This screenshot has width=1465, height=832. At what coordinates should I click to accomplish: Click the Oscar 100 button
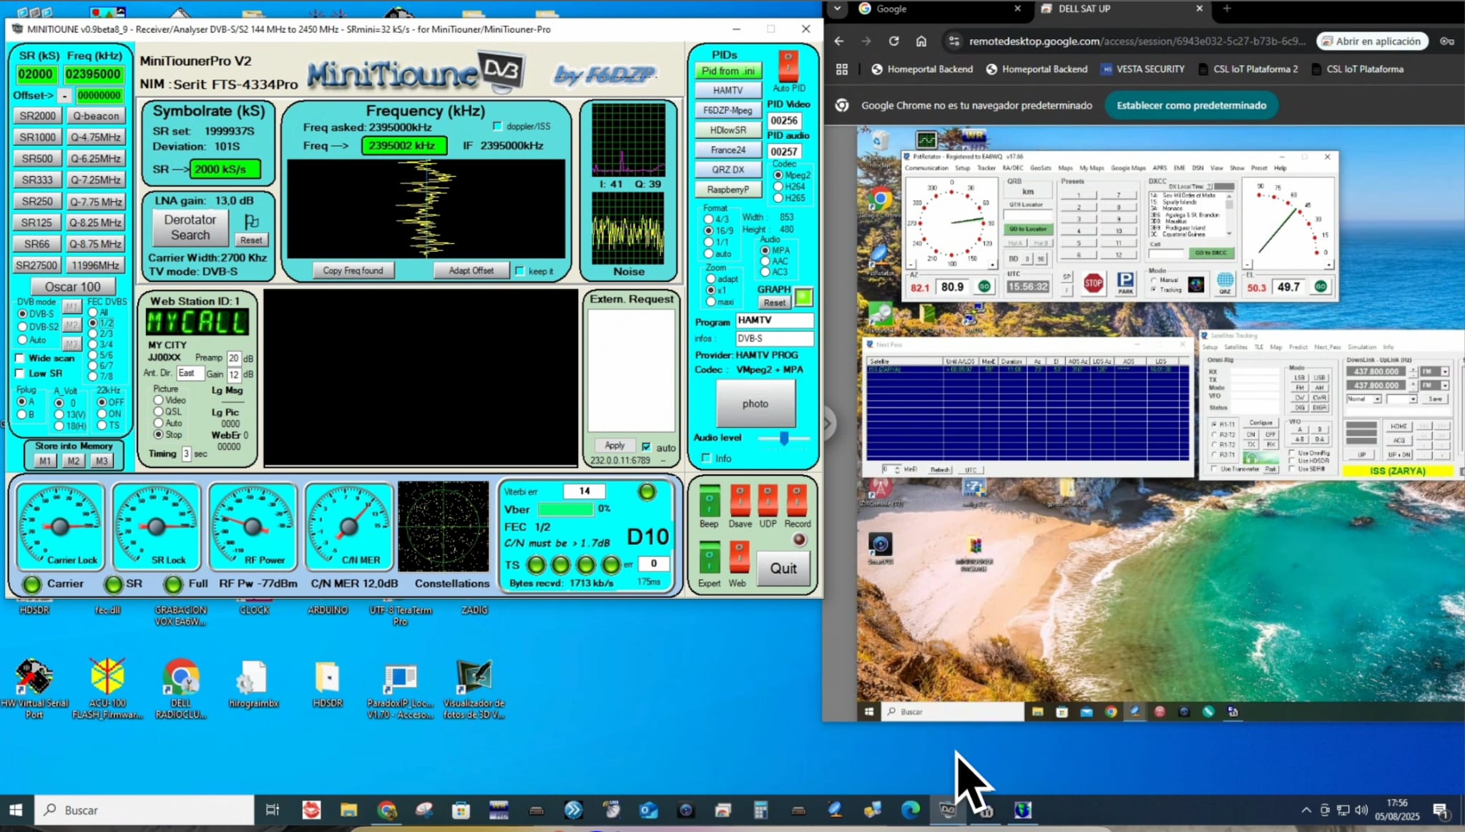[x=73, y=286]
